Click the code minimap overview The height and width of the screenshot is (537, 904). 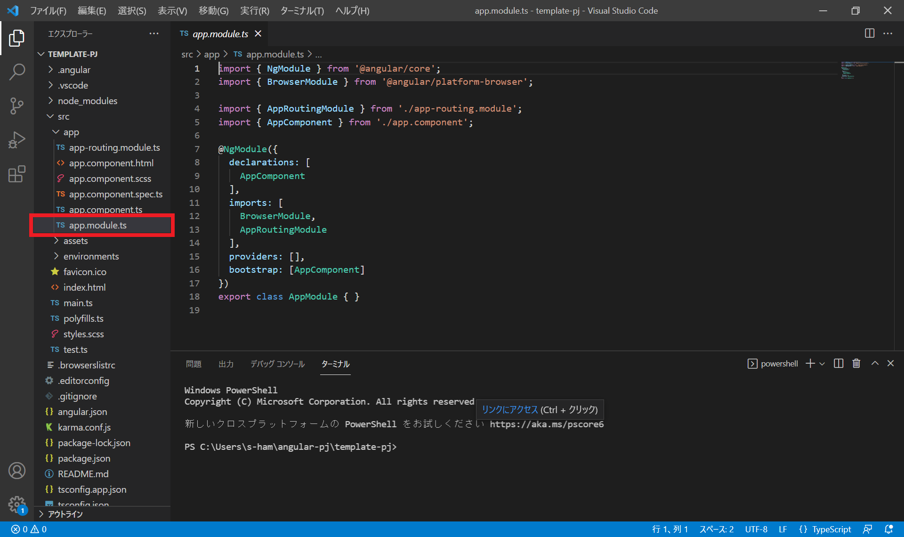coord(855,70)
